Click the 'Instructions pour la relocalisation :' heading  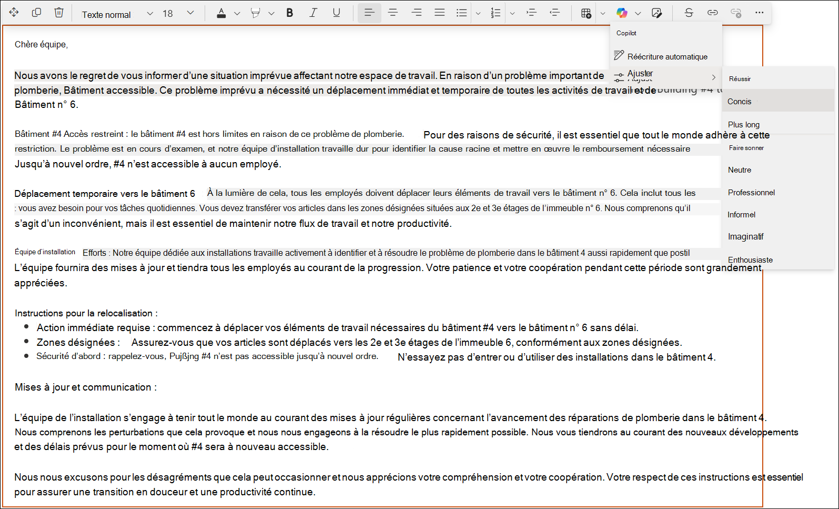86,313
